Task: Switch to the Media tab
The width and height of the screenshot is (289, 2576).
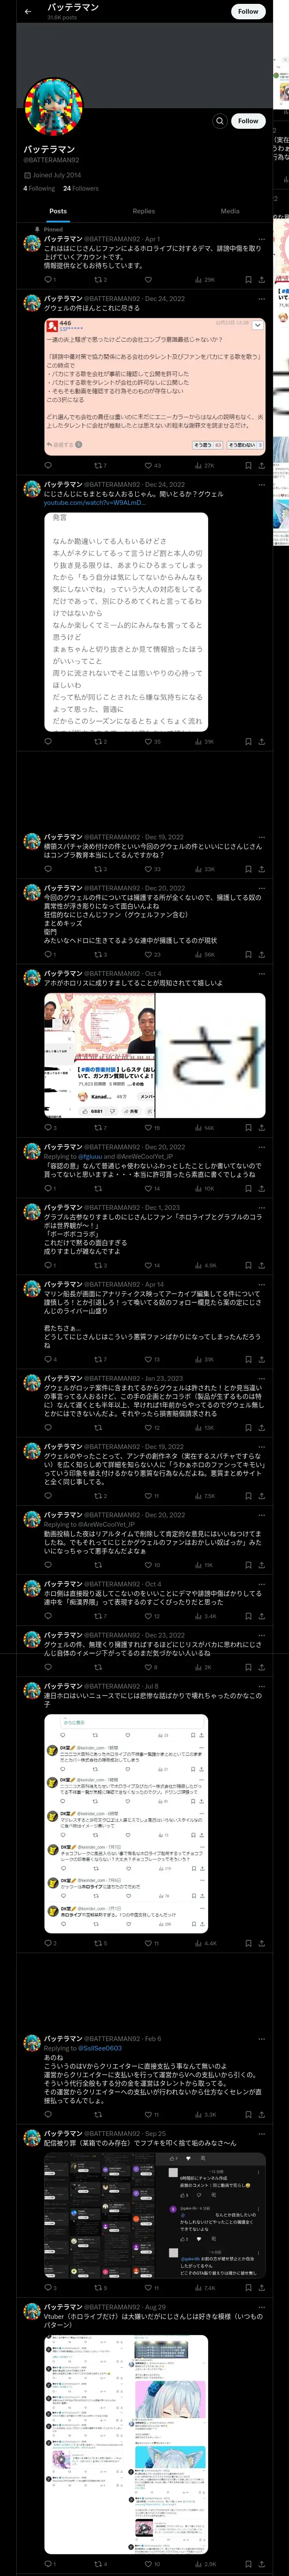Action: (x=230, y=211)
